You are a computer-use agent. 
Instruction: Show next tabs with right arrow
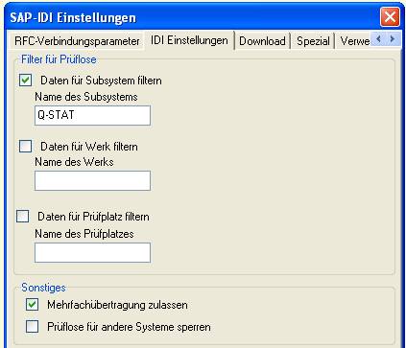coord(393,39)
